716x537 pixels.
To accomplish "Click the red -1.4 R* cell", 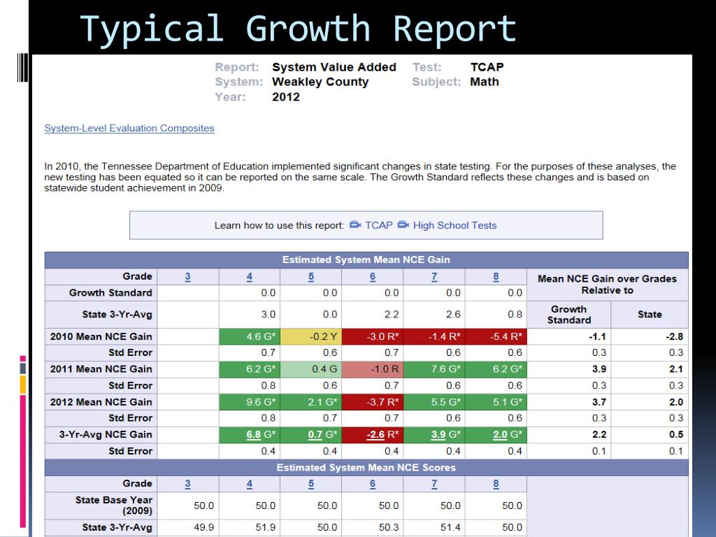I will [434, 336].
